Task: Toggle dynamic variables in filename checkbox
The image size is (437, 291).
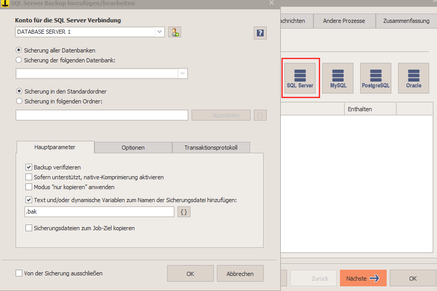Action: point(29,200)
